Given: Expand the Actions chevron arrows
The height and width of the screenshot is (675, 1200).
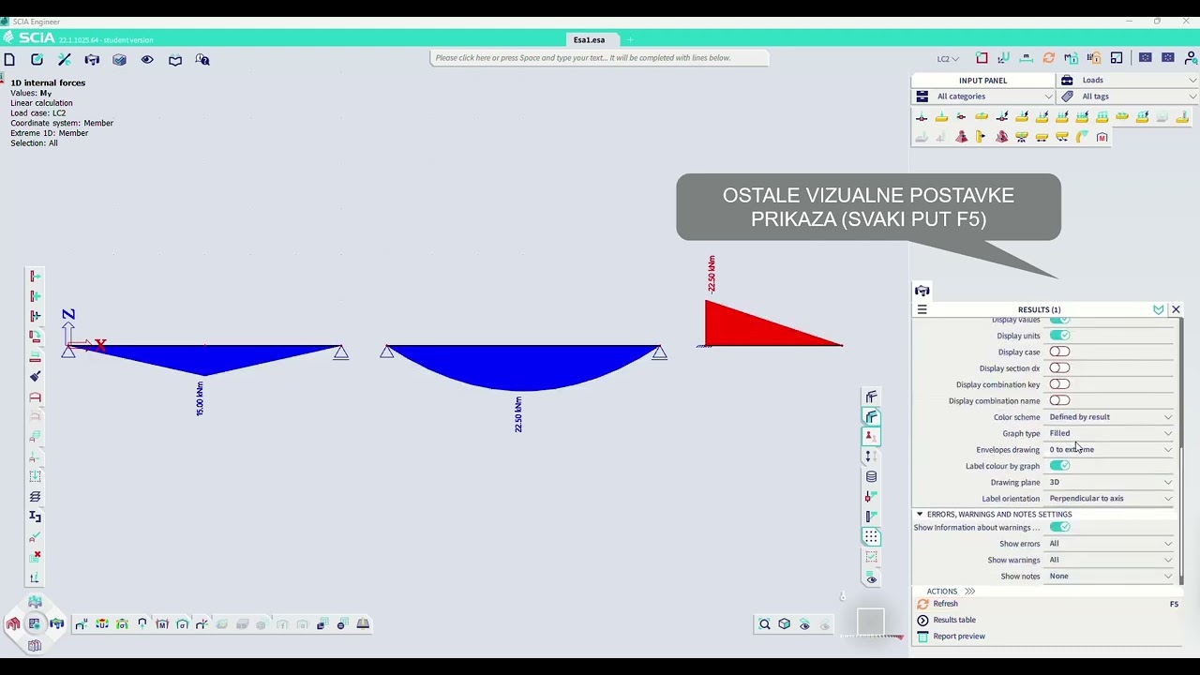Looking at the screenshot, I should click(969, 592).
